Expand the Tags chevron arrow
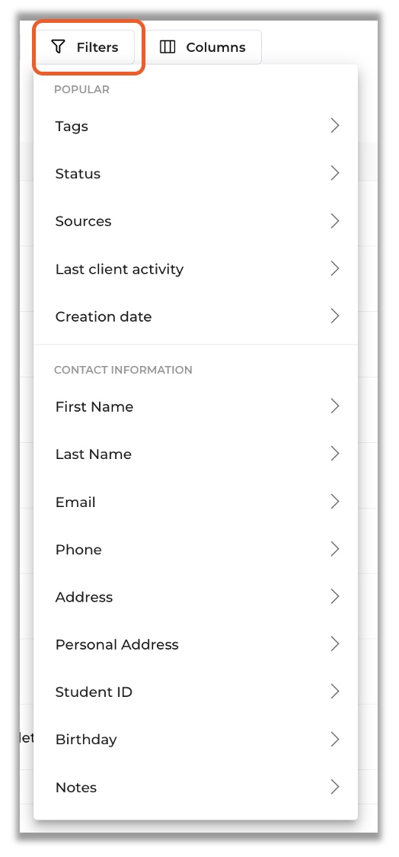 335,126
